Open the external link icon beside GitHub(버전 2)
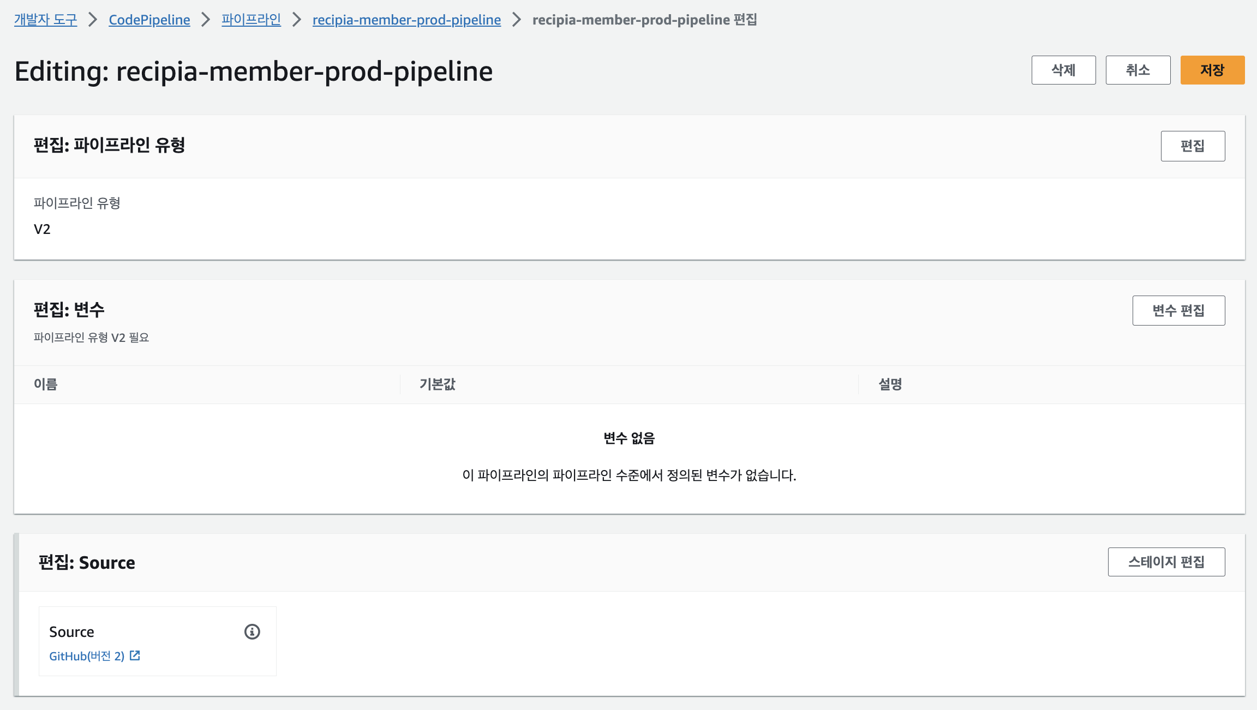 tap(134, 656)
